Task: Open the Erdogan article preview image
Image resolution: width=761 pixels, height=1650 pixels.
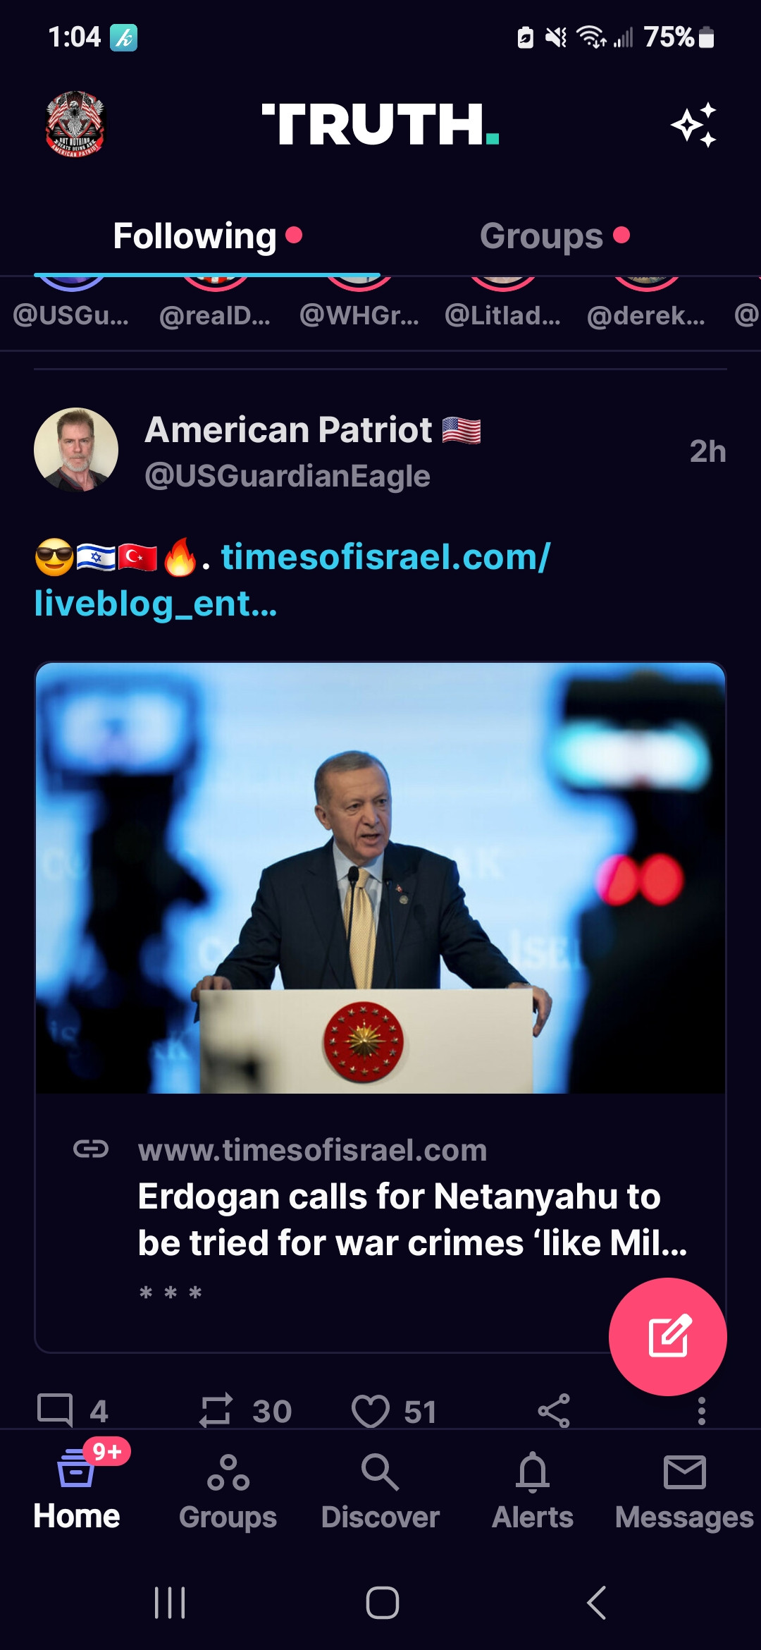Action: tap(380, 878)
